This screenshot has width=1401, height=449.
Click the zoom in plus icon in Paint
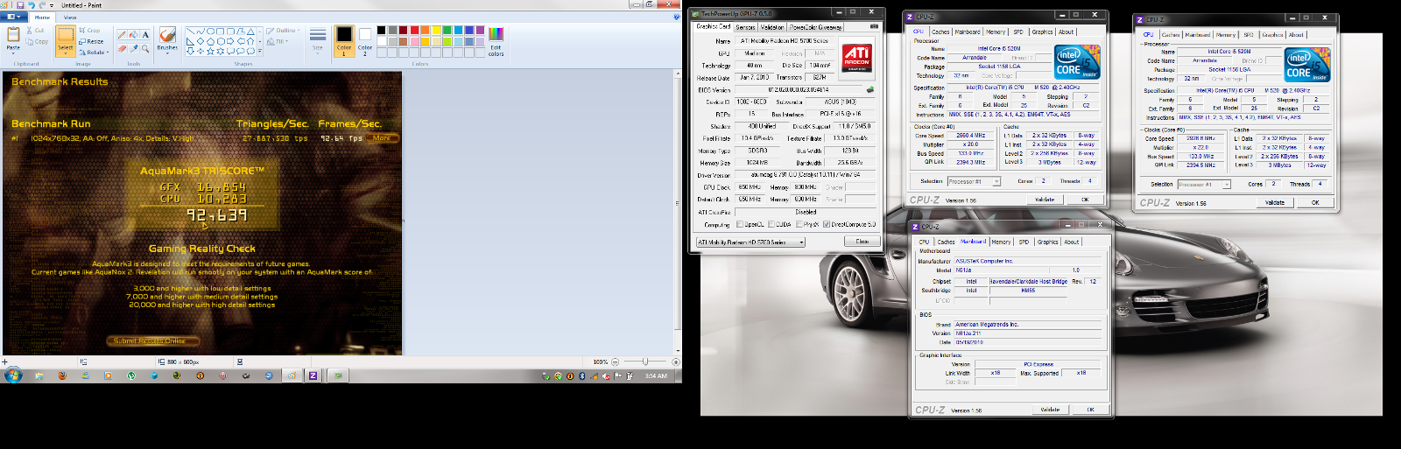point(676,361)
